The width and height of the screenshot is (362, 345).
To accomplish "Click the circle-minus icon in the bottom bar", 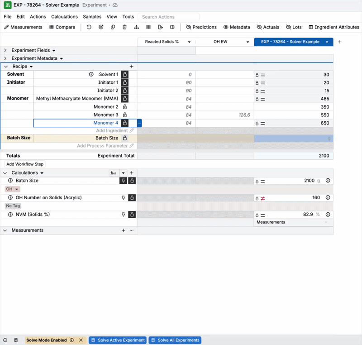I will (5, 340).
